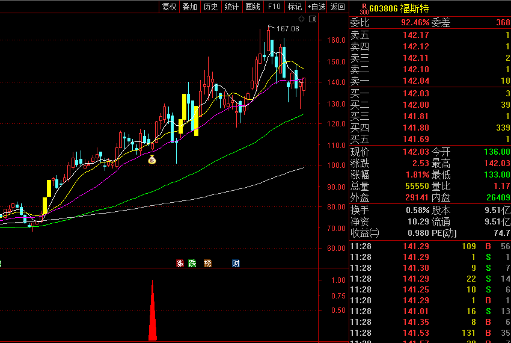Click the 1.00 indicator axis label

[x=338, y=280]
